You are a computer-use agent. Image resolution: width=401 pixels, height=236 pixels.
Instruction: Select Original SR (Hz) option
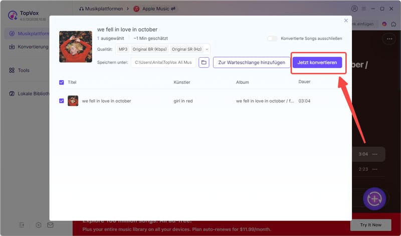point(186,49)
